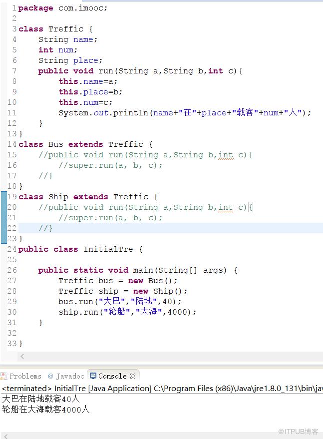Screen dimensions: 323x439
Task: Click the Console monitor icon
Action: [93, 376]
